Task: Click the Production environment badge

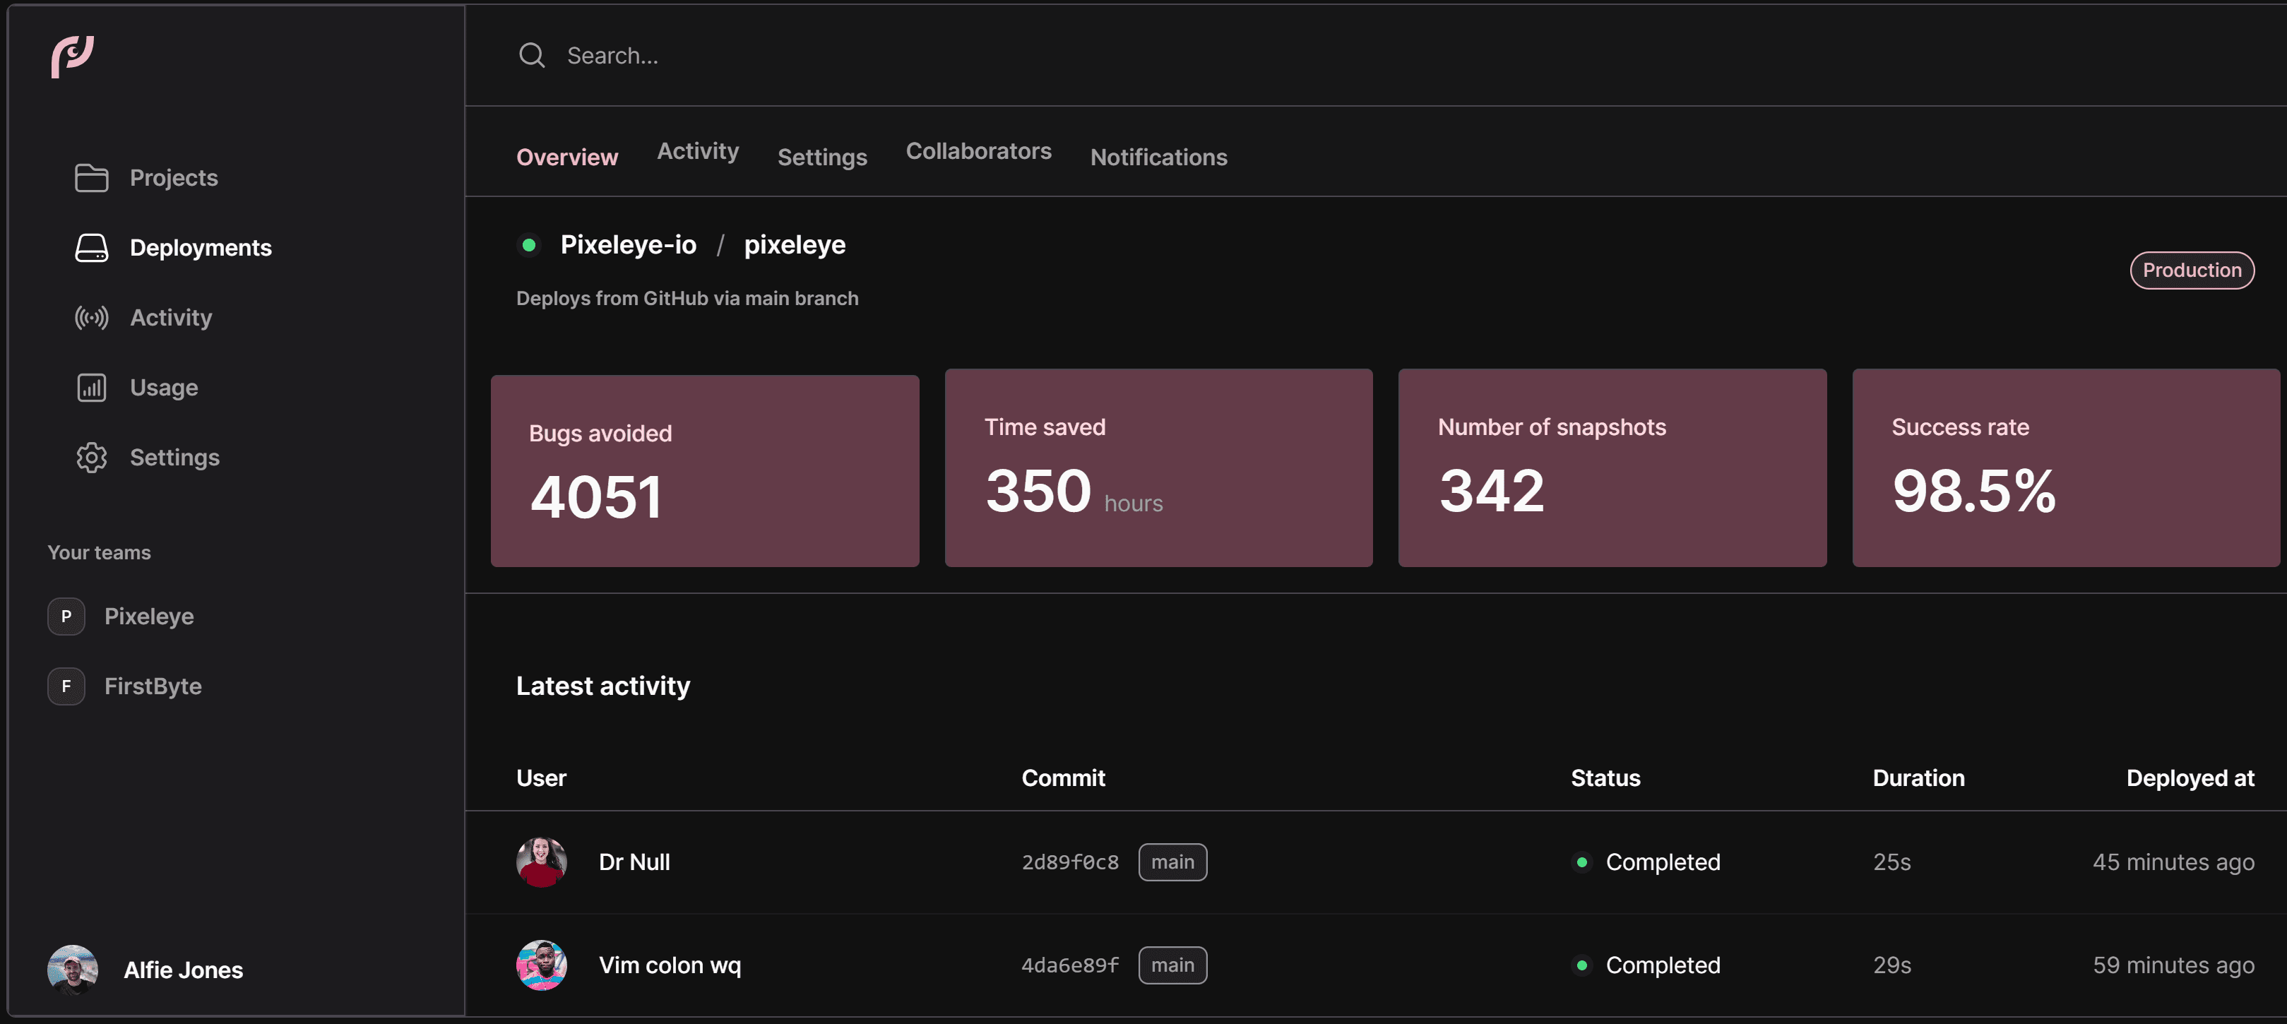Action: (x=2190, y=270)
